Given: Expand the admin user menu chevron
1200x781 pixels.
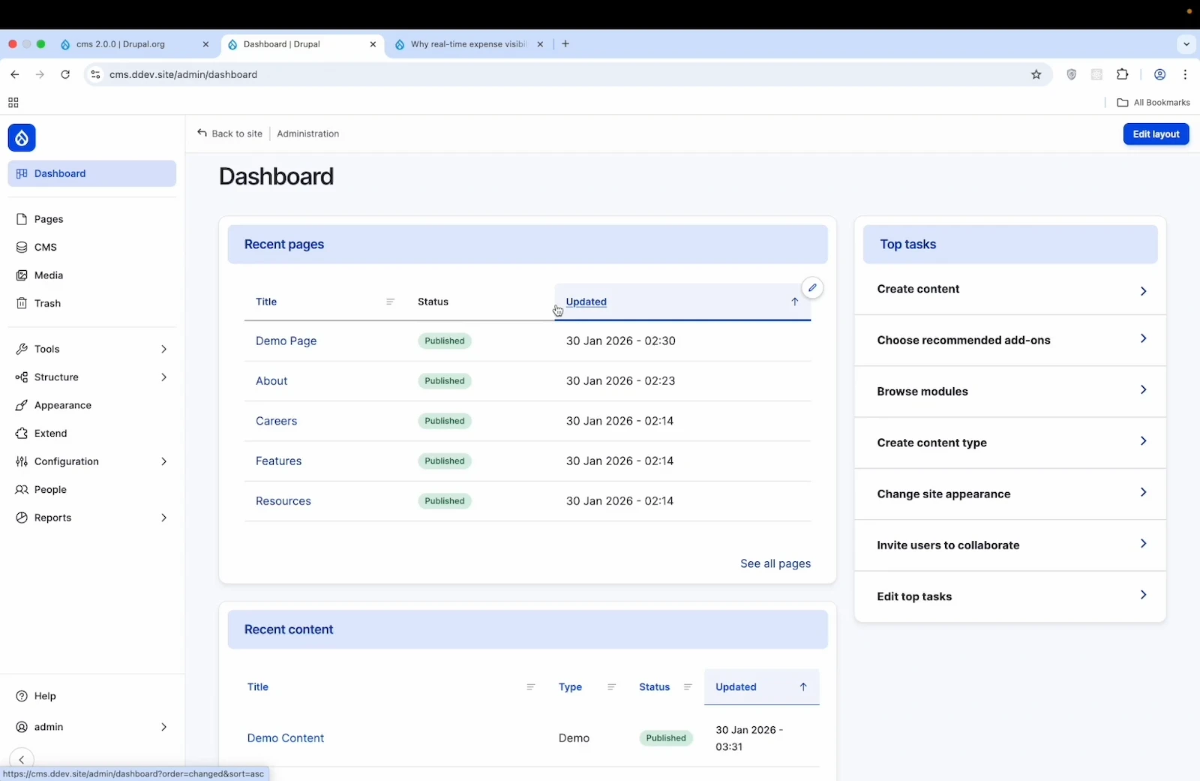Looking at the screenshot, I should pyautogui.click(x=163, y=727).
